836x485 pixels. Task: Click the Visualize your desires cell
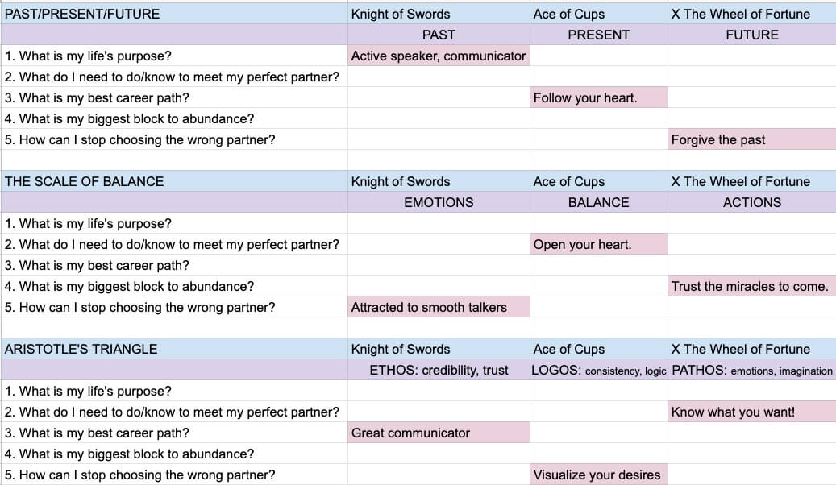click(x=598, y=475)
